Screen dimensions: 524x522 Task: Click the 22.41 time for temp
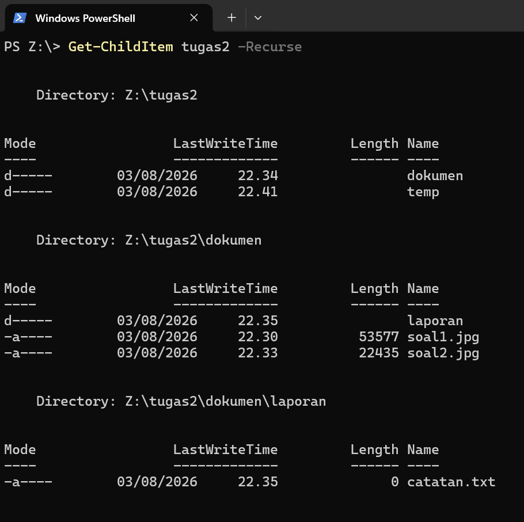click(x=257, y=192)
